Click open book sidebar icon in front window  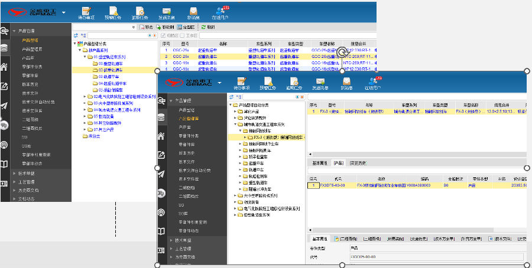click(161, 231)
